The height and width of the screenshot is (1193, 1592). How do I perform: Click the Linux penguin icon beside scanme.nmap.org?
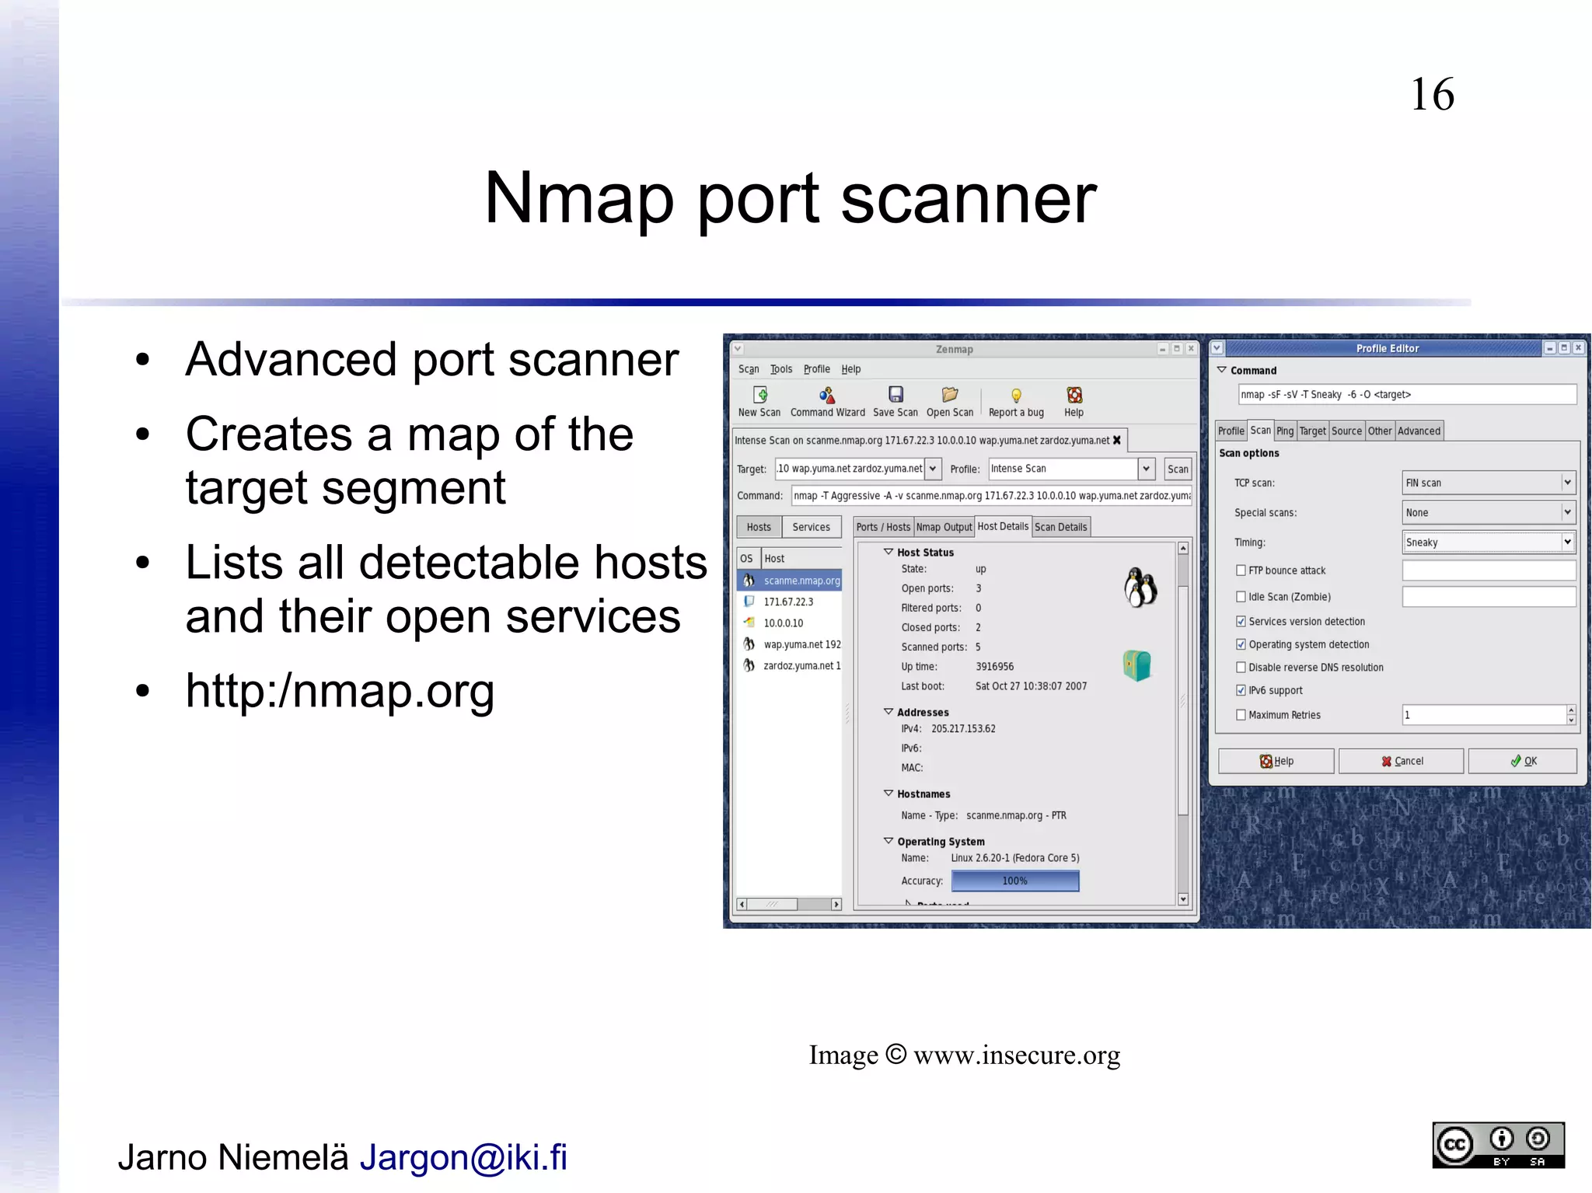pos(749,581)
